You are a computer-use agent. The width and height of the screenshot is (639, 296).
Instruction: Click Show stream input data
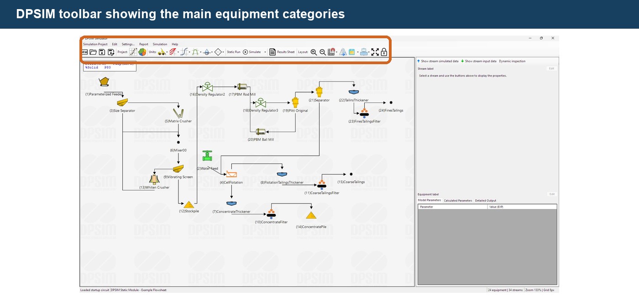point(479,61)
